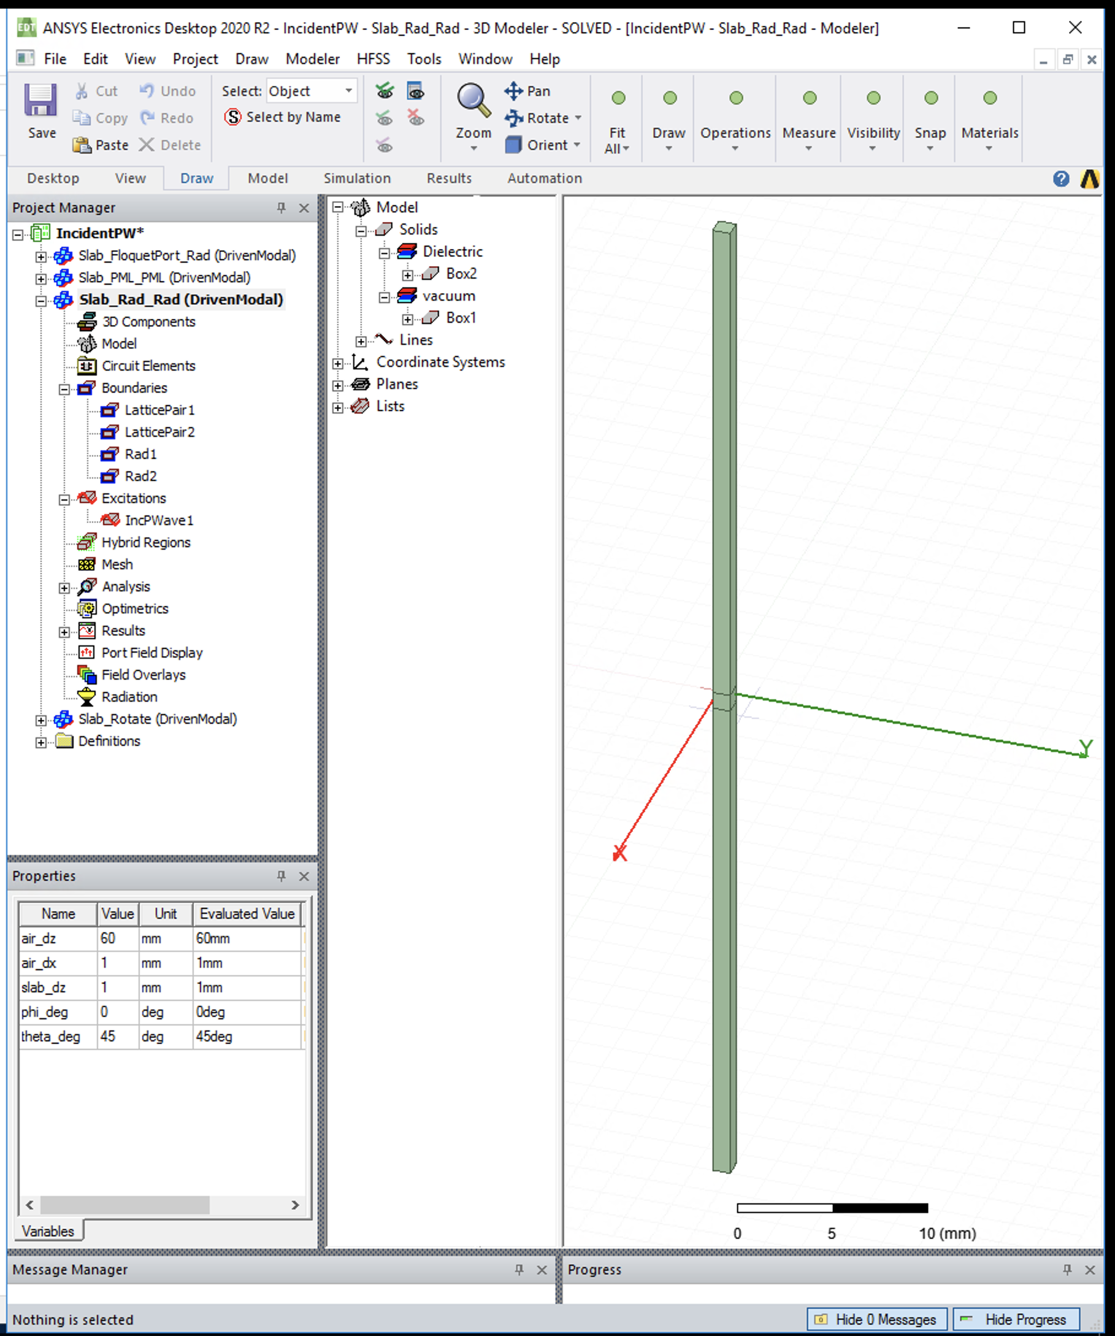Click the Properties horizontal scrollbar

click(x=125, y=1205)
